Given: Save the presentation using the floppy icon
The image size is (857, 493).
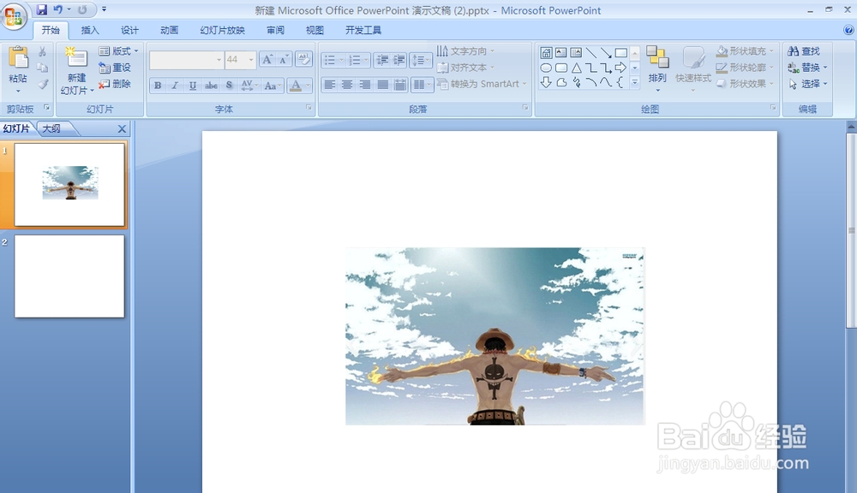Looking at the screenshot, I should 41,9.
